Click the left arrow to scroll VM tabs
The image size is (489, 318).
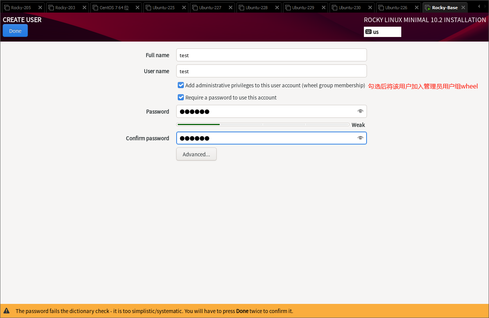[x=479, y=6]
